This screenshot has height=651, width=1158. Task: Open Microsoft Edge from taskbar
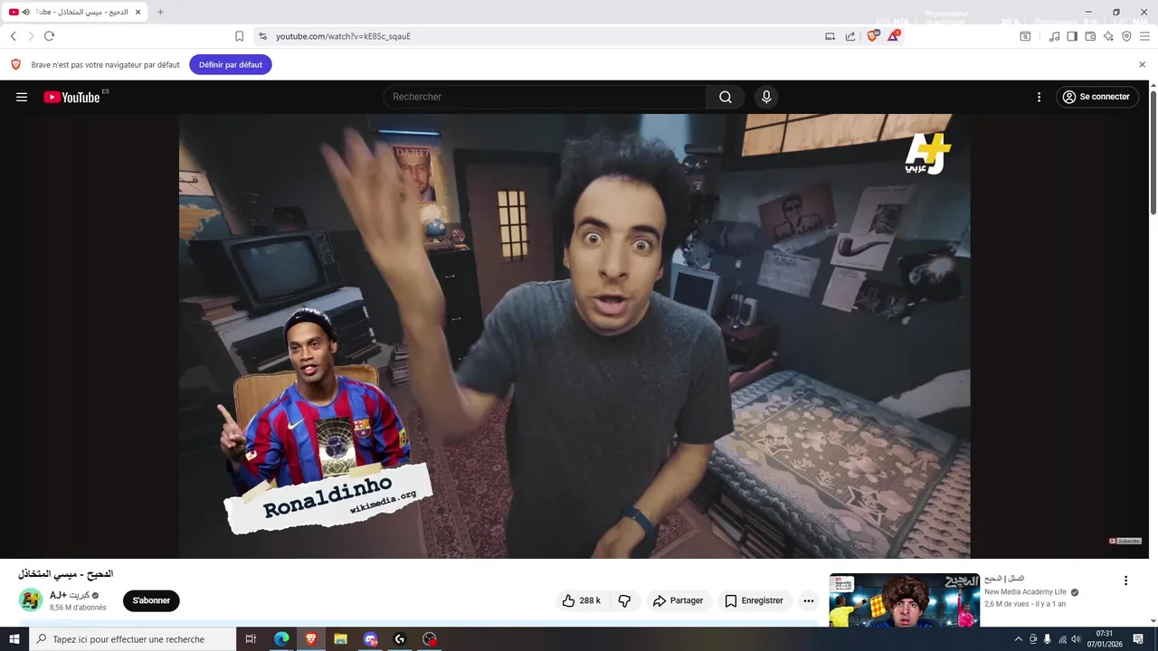click(281, 639)
